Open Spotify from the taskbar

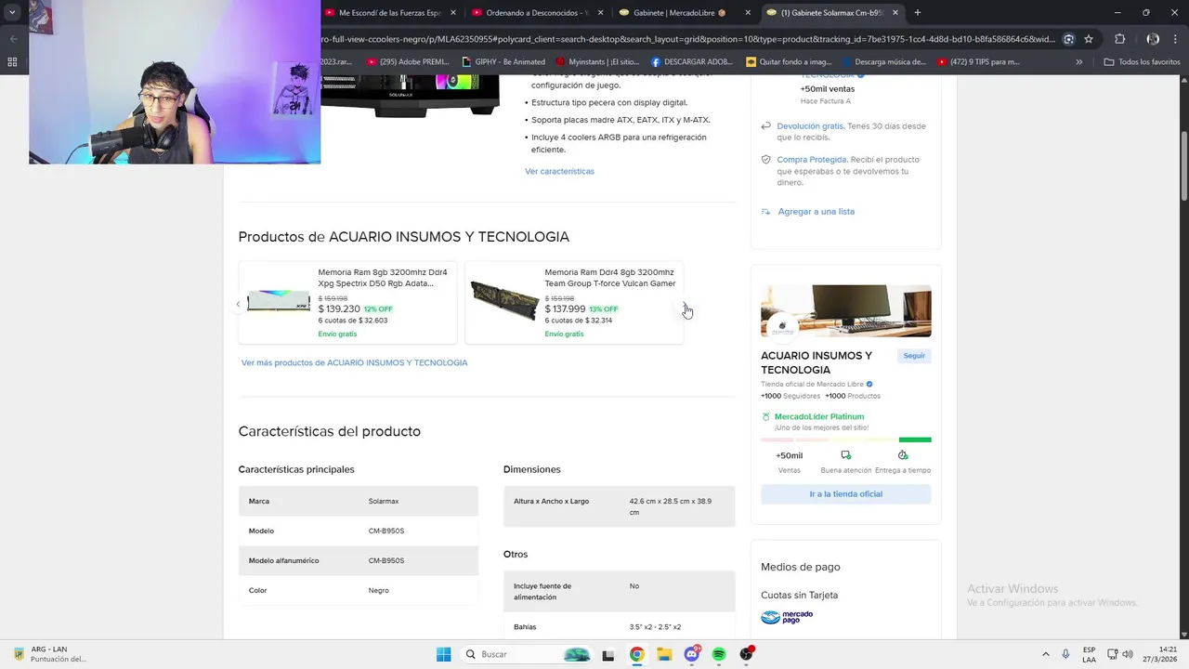tap(719, 654)
